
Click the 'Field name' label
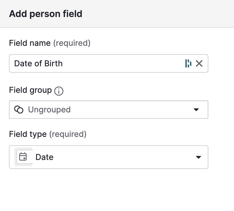click(x=30, y=43)
